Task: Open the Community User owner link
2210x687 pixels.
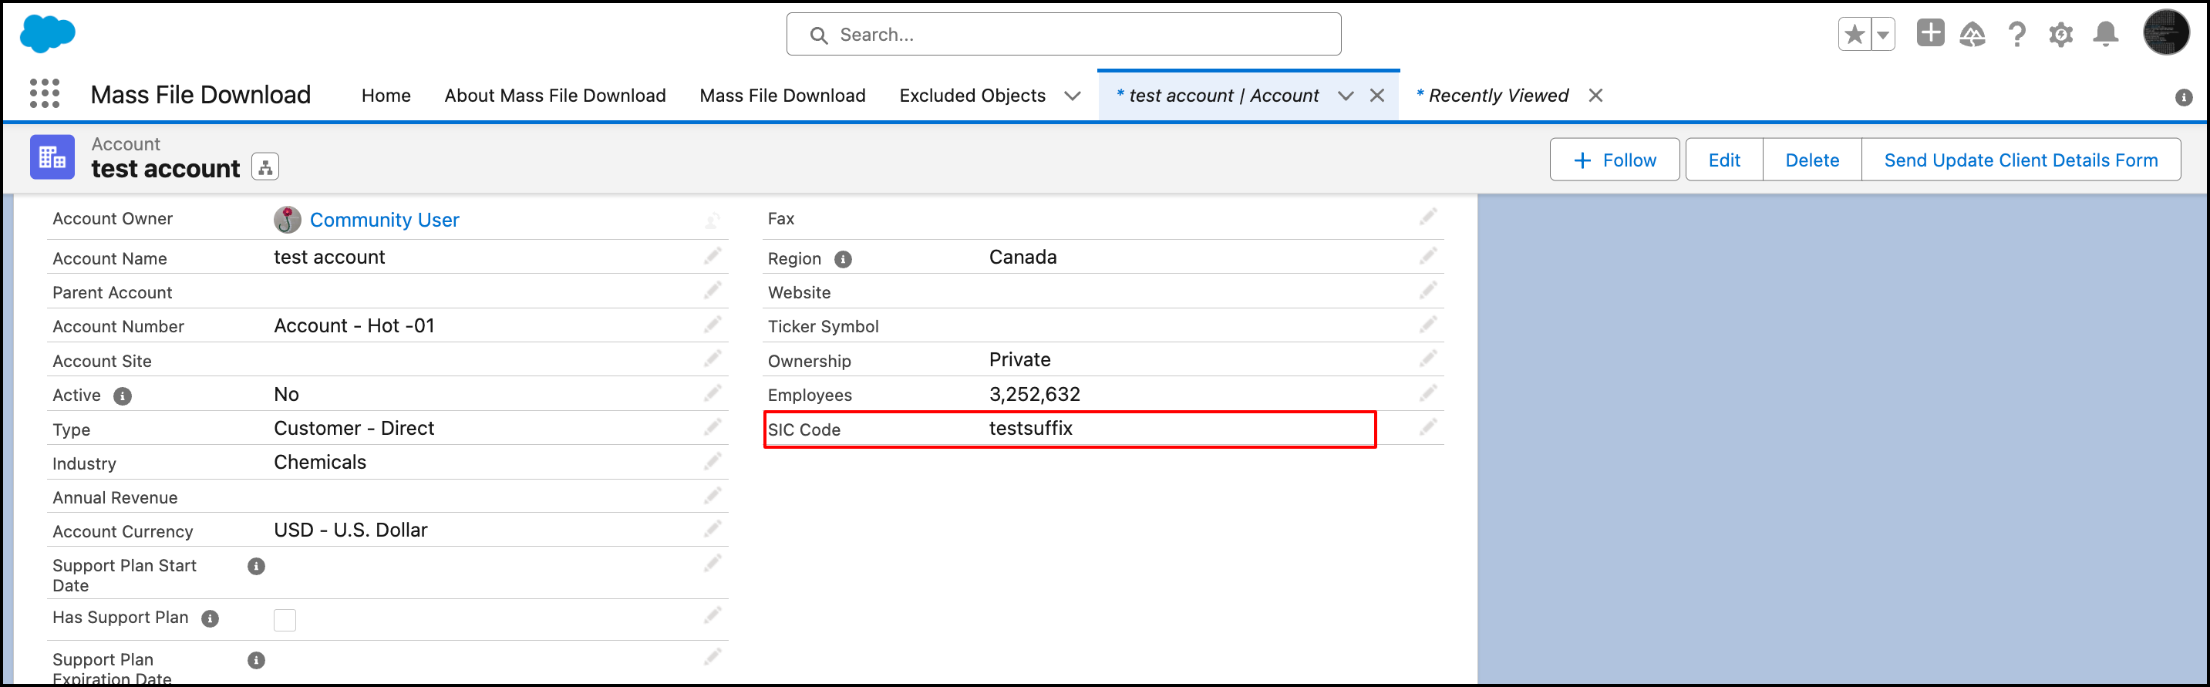Action: tap(384, 221)
